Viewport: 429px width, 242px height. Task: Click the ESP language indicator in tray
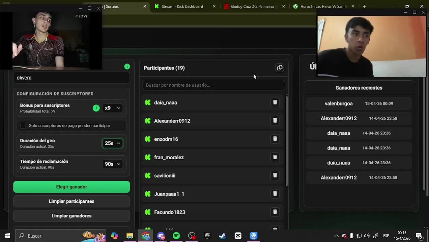386,236
